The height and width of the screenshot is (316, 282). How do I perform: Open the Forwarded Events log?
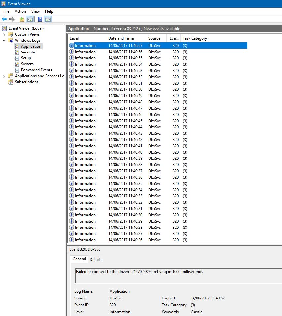(x=36, y=70)
